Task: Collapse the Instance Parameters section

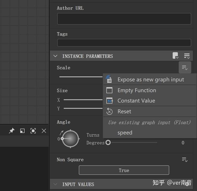Action: tap(55, 56)
